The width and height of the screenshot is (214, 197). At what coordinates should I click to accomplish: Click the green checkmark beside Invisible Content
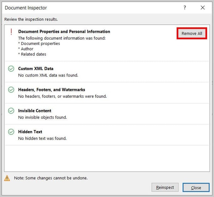click(11, 111)
